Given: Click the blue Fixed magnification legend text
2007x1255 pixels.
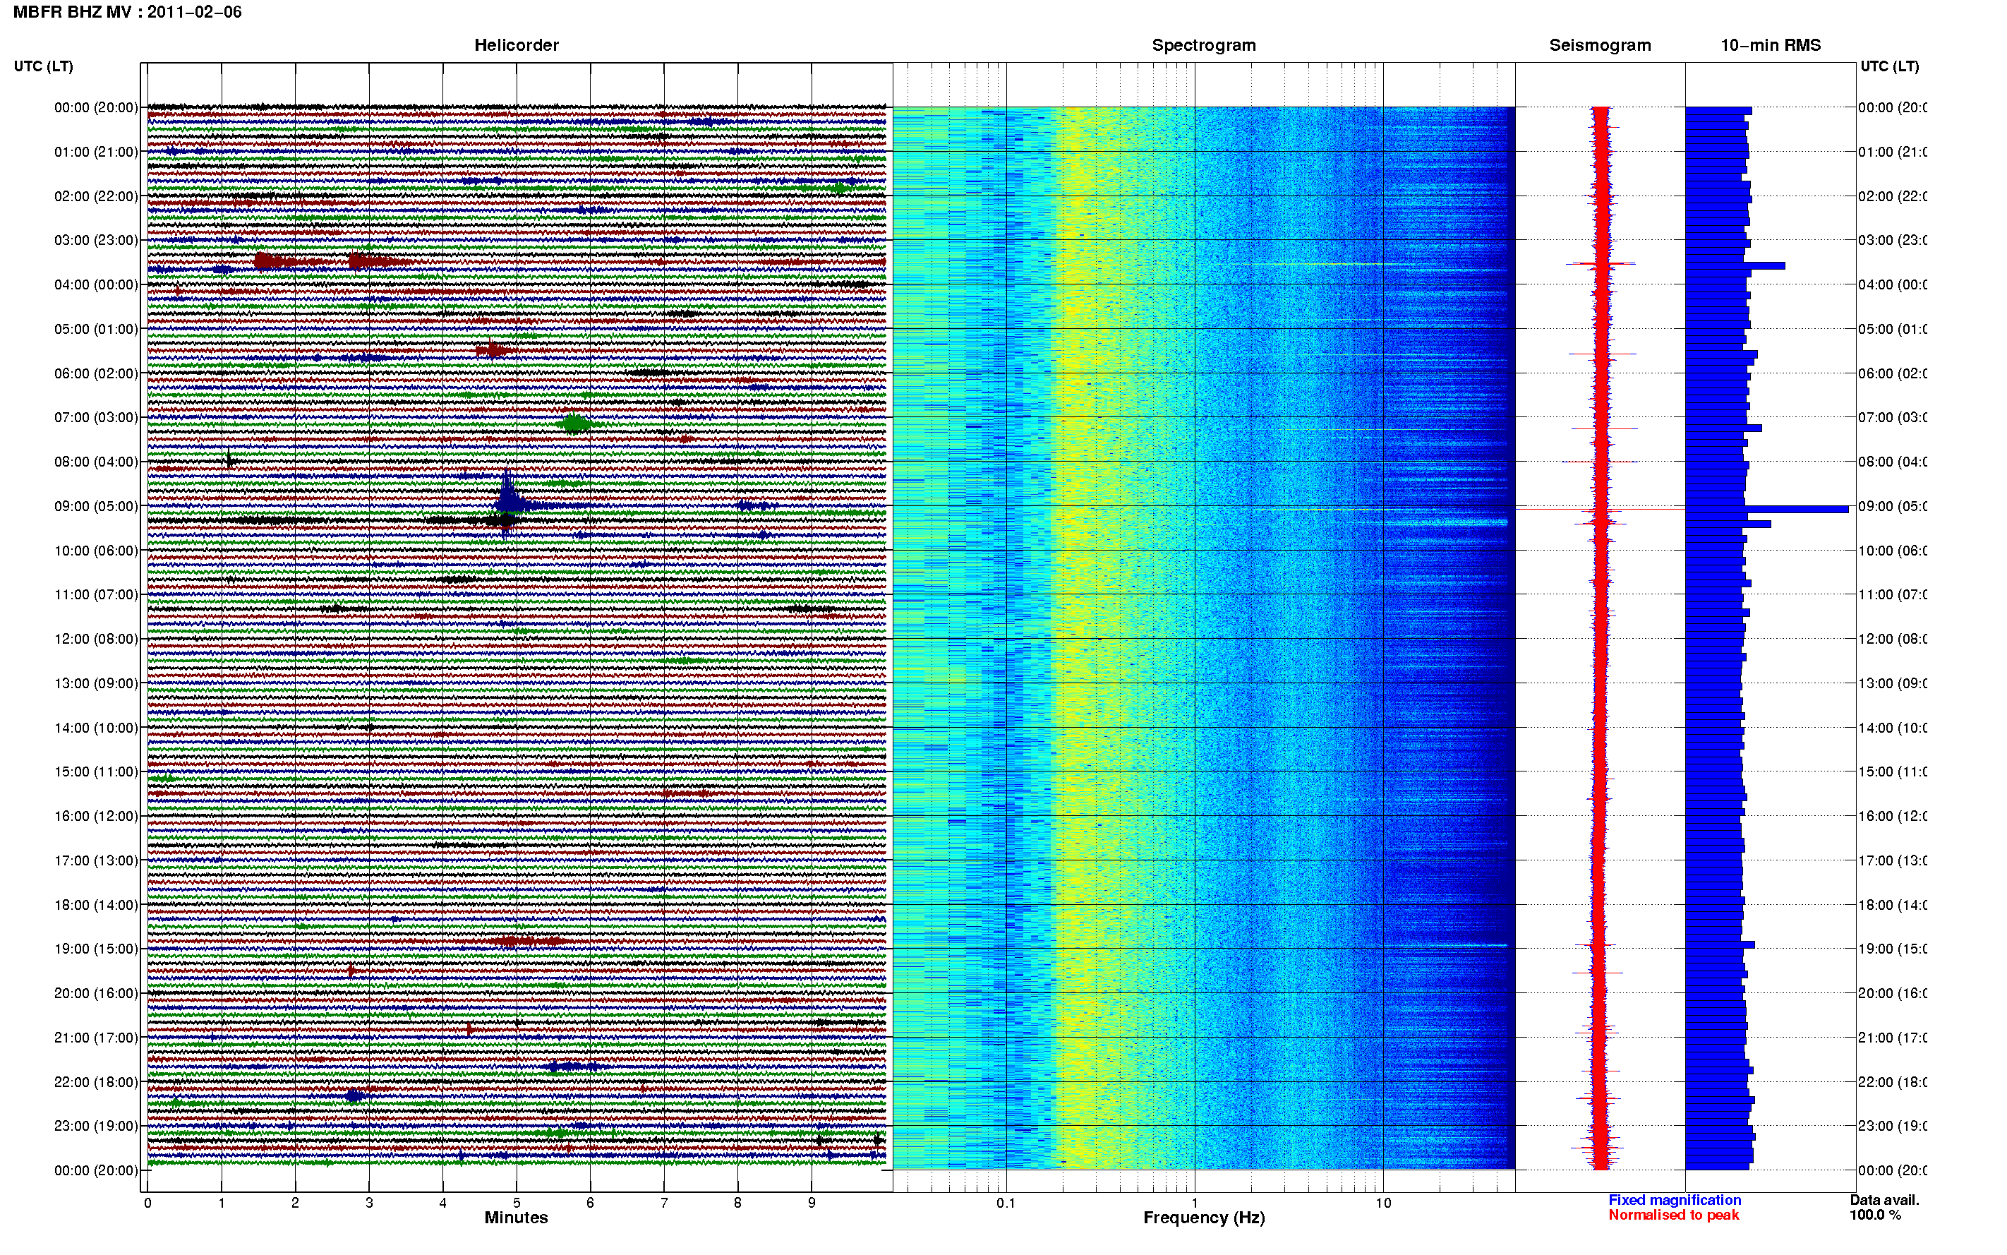Looking at the screenshot, I should tap(1675, 1200).
